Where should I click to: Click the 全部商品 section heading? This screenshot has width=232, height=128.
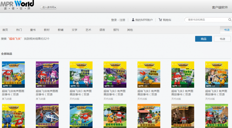tap(6, 54)
